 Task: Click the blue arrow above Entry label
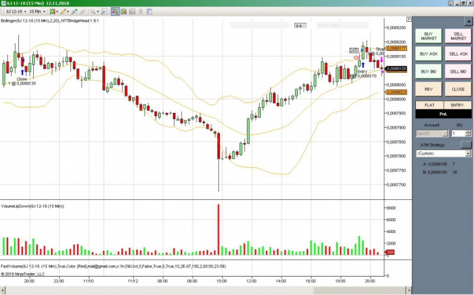pyautogui.click(x=363, y=64)
